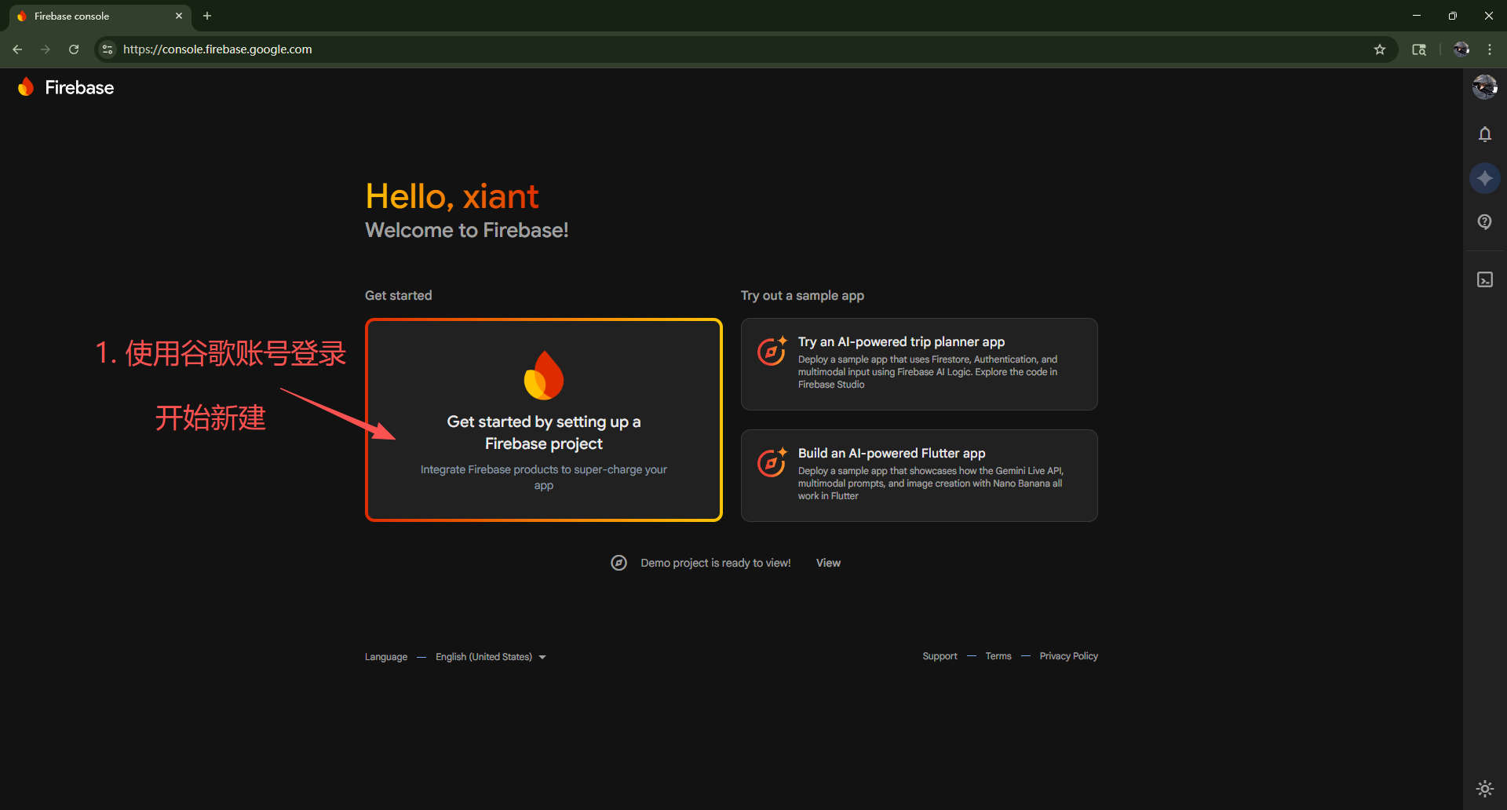
Task: Open a new browser tab
Action: [207, 16]
